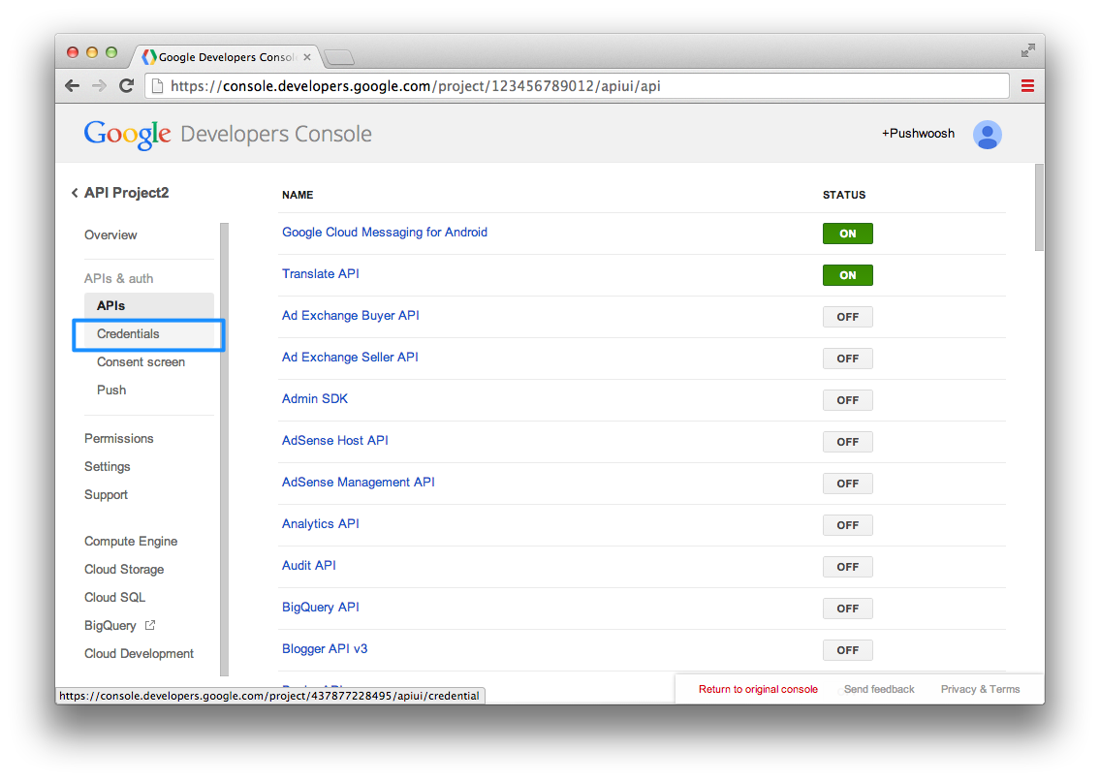Click the fullscreen arrows icon in the title bar
1100x781 pixels.
click(1027, 50)
